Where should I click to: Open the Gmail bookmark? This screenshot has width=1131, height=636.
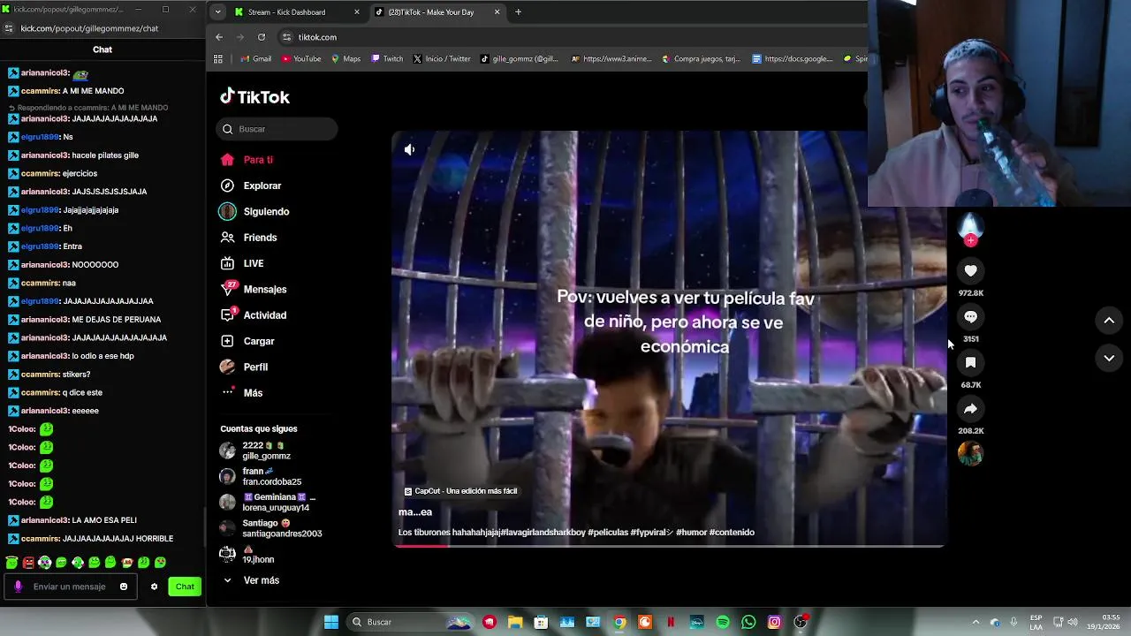click(x=255, y=59)
